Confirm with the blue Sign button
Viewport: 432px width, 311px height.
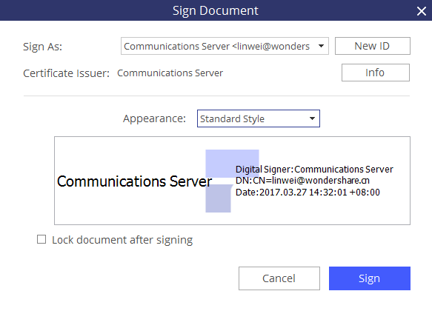coord(370,278)
